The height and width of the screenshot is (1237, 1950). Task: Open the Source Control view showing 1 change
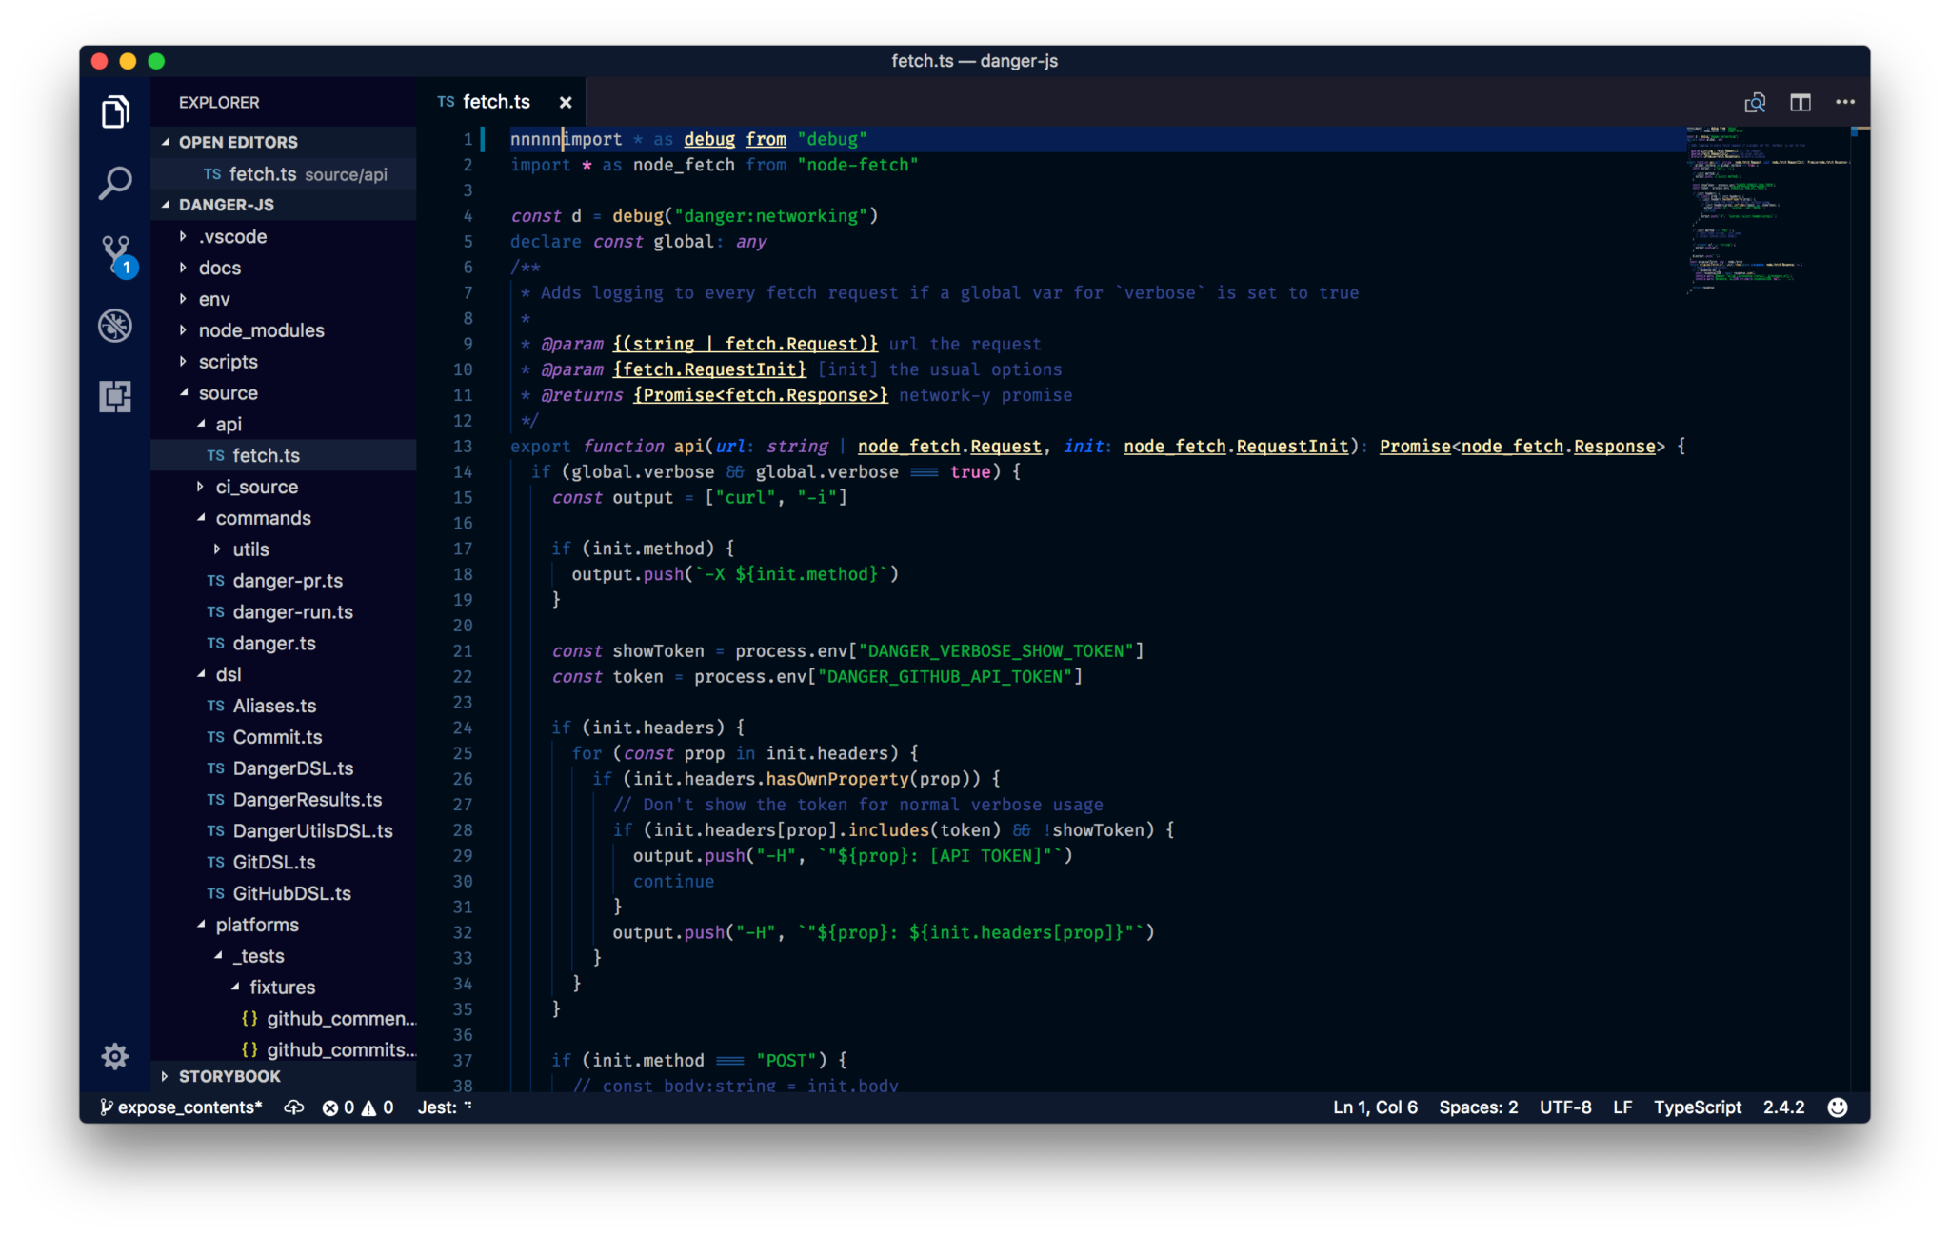(x=114, y=253)
